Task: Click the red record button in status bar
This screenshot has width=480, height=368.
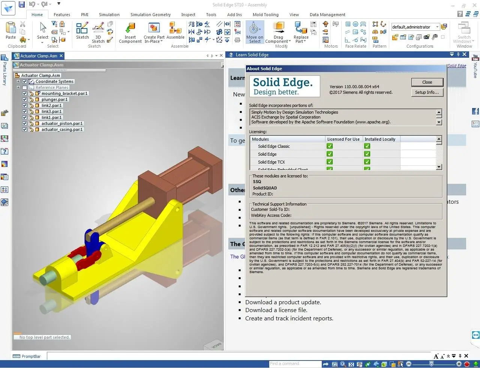Action: [x=467, y=364]
